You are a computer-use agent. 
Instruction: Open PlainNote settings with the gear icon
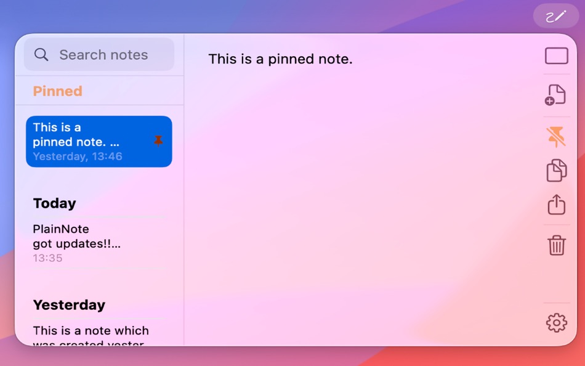556,322
